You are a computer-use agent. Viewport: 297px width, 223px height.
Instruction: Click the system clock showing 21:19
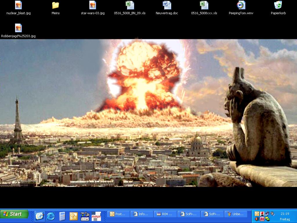pyautogui.click(x=285, y=214)
